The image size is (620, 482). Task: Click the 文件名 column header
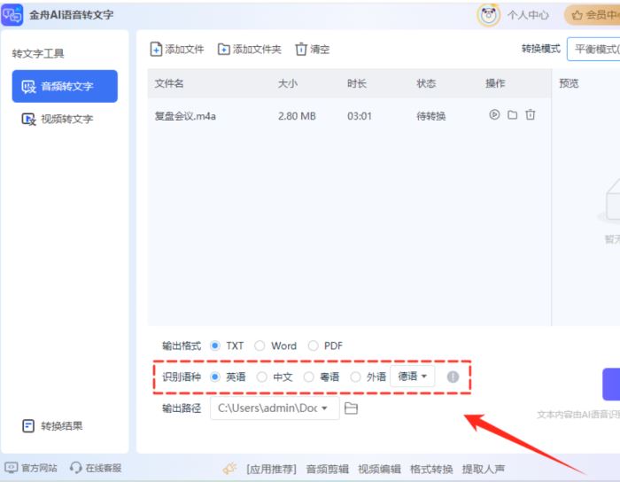pyautogui.click(x=169, y=83)
